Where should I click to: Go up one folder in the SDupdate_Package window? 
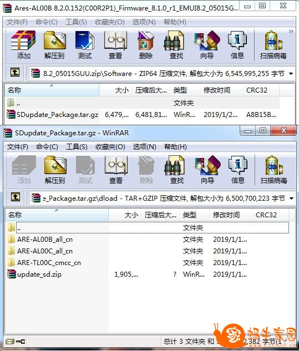[x=15, y=197]
